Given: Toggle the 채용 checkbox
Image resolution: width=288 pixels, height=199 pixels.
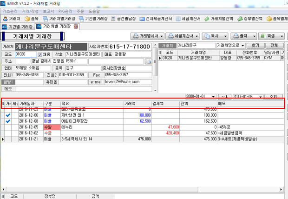Looking at the screenshot, I should (39, 54).
